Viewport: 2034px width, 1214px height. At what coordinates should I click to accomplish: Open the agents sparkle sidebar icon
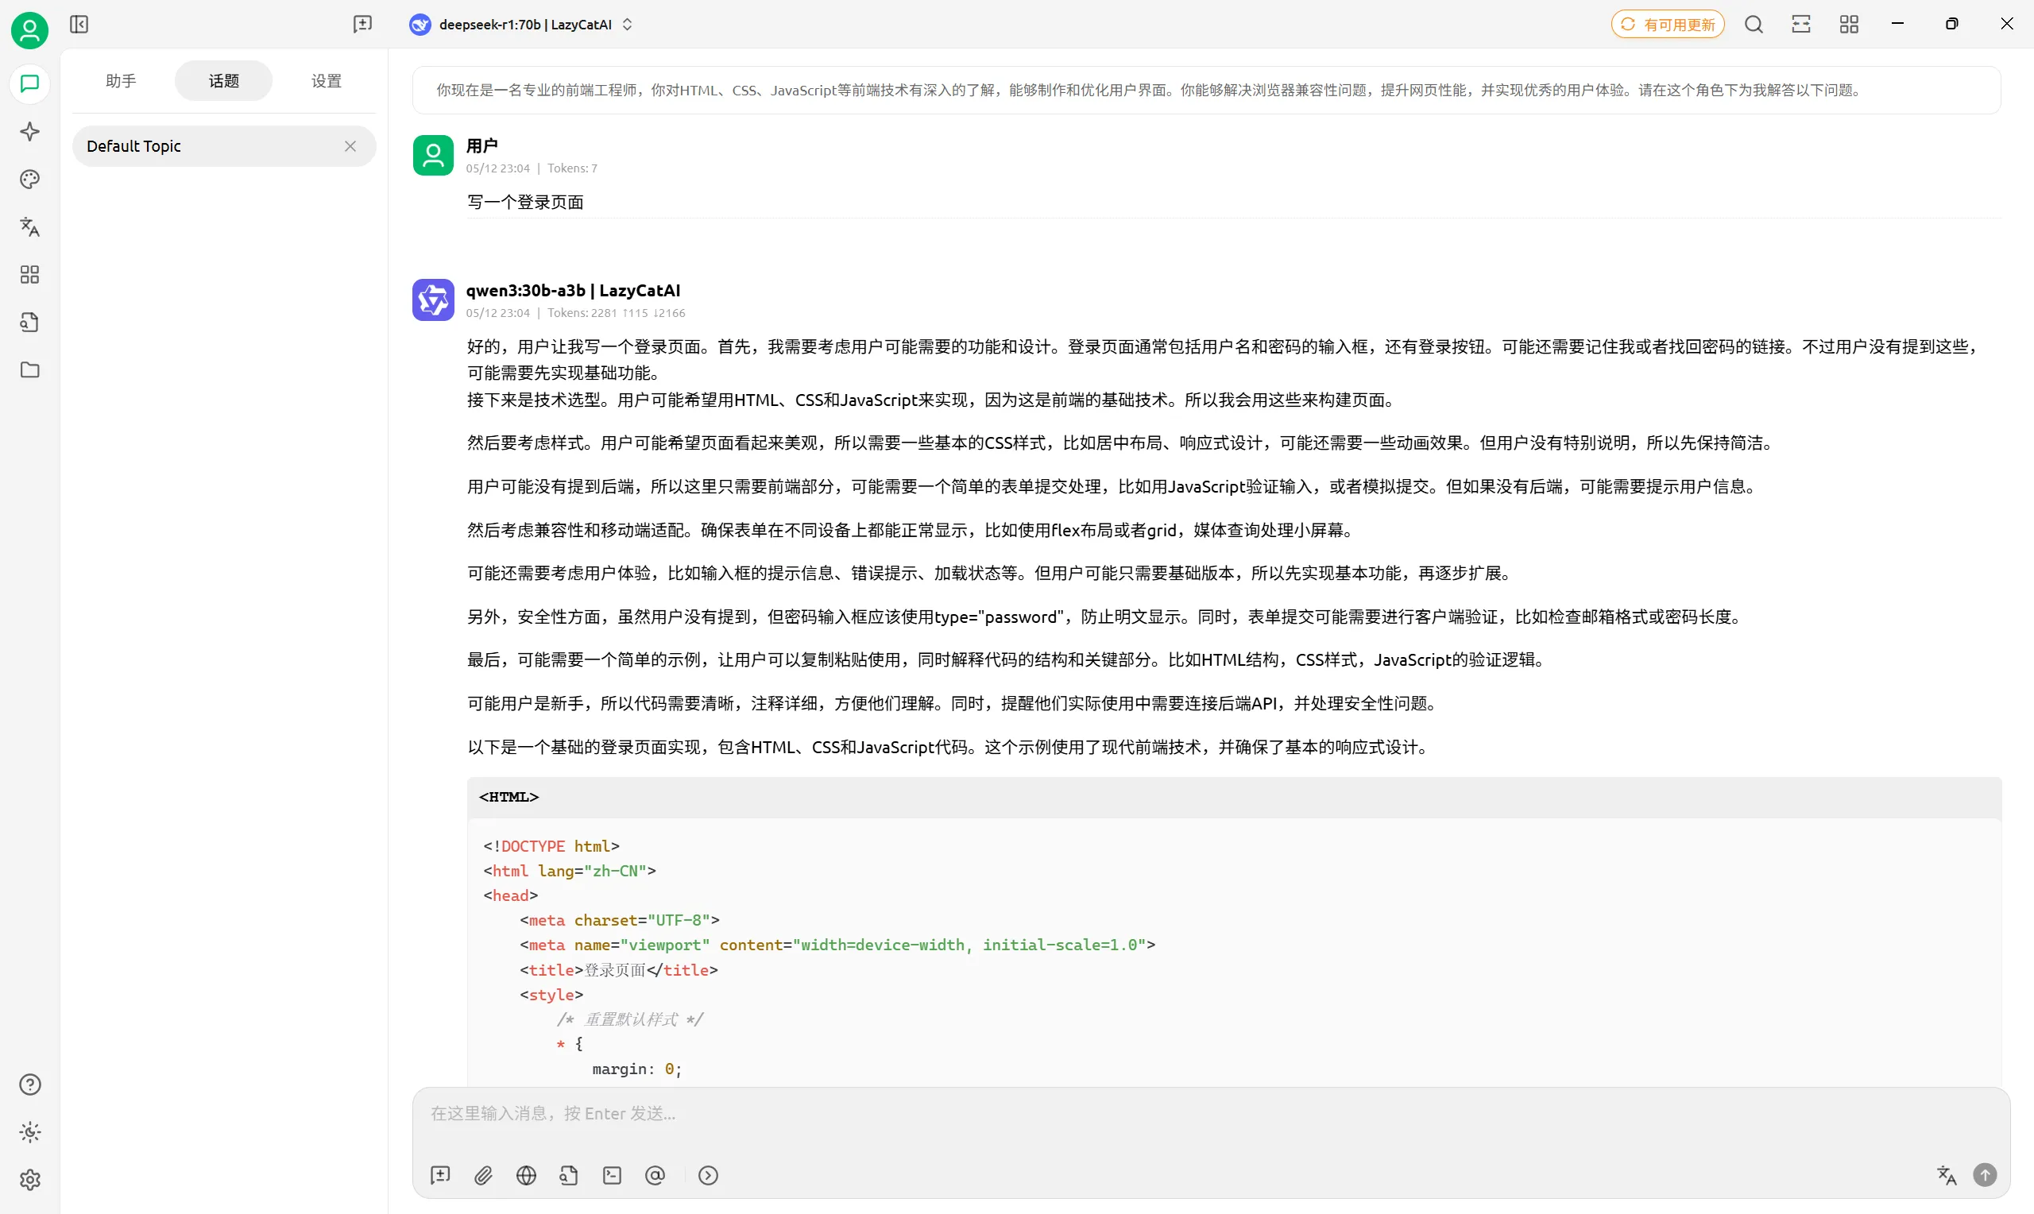tap(29, 132)
